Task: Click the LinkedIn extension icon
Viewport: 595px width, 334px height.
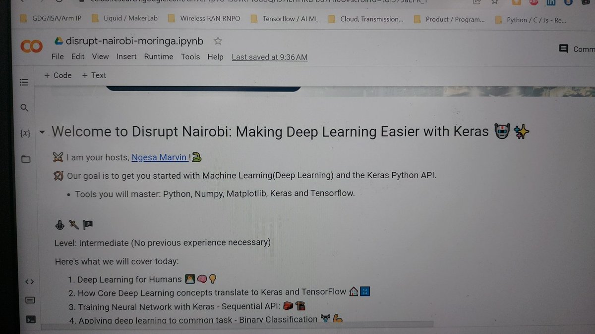Action: tap(550, 2)
